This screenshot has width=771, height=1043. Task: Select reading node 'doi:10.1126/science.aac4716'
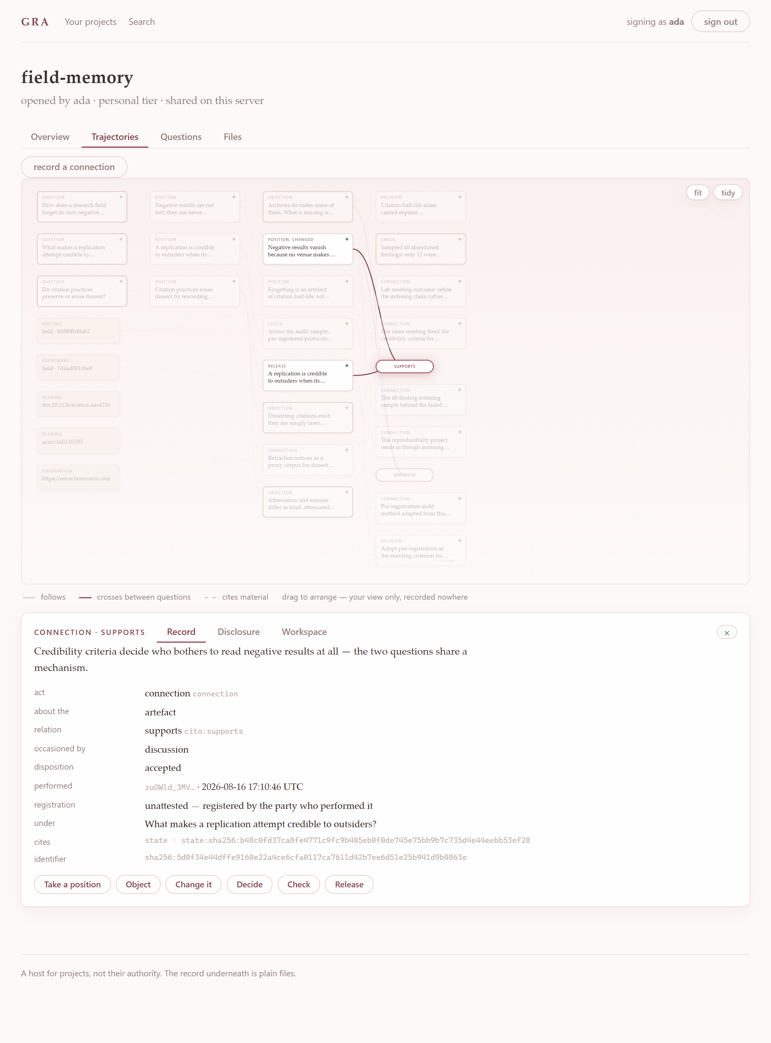pos(78,404)
